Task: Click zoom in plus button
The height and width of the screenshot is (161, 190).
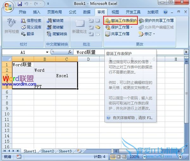Action: point(180,157)
